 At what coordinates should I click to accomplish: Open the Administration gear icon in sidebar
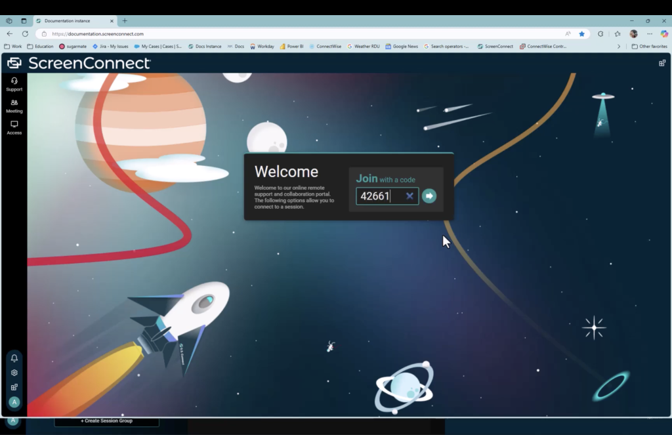(x=14, y=373)
